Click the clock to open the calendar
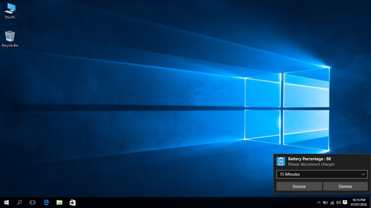The width and height of the screenshot is (371, 208). coord(359,202)
